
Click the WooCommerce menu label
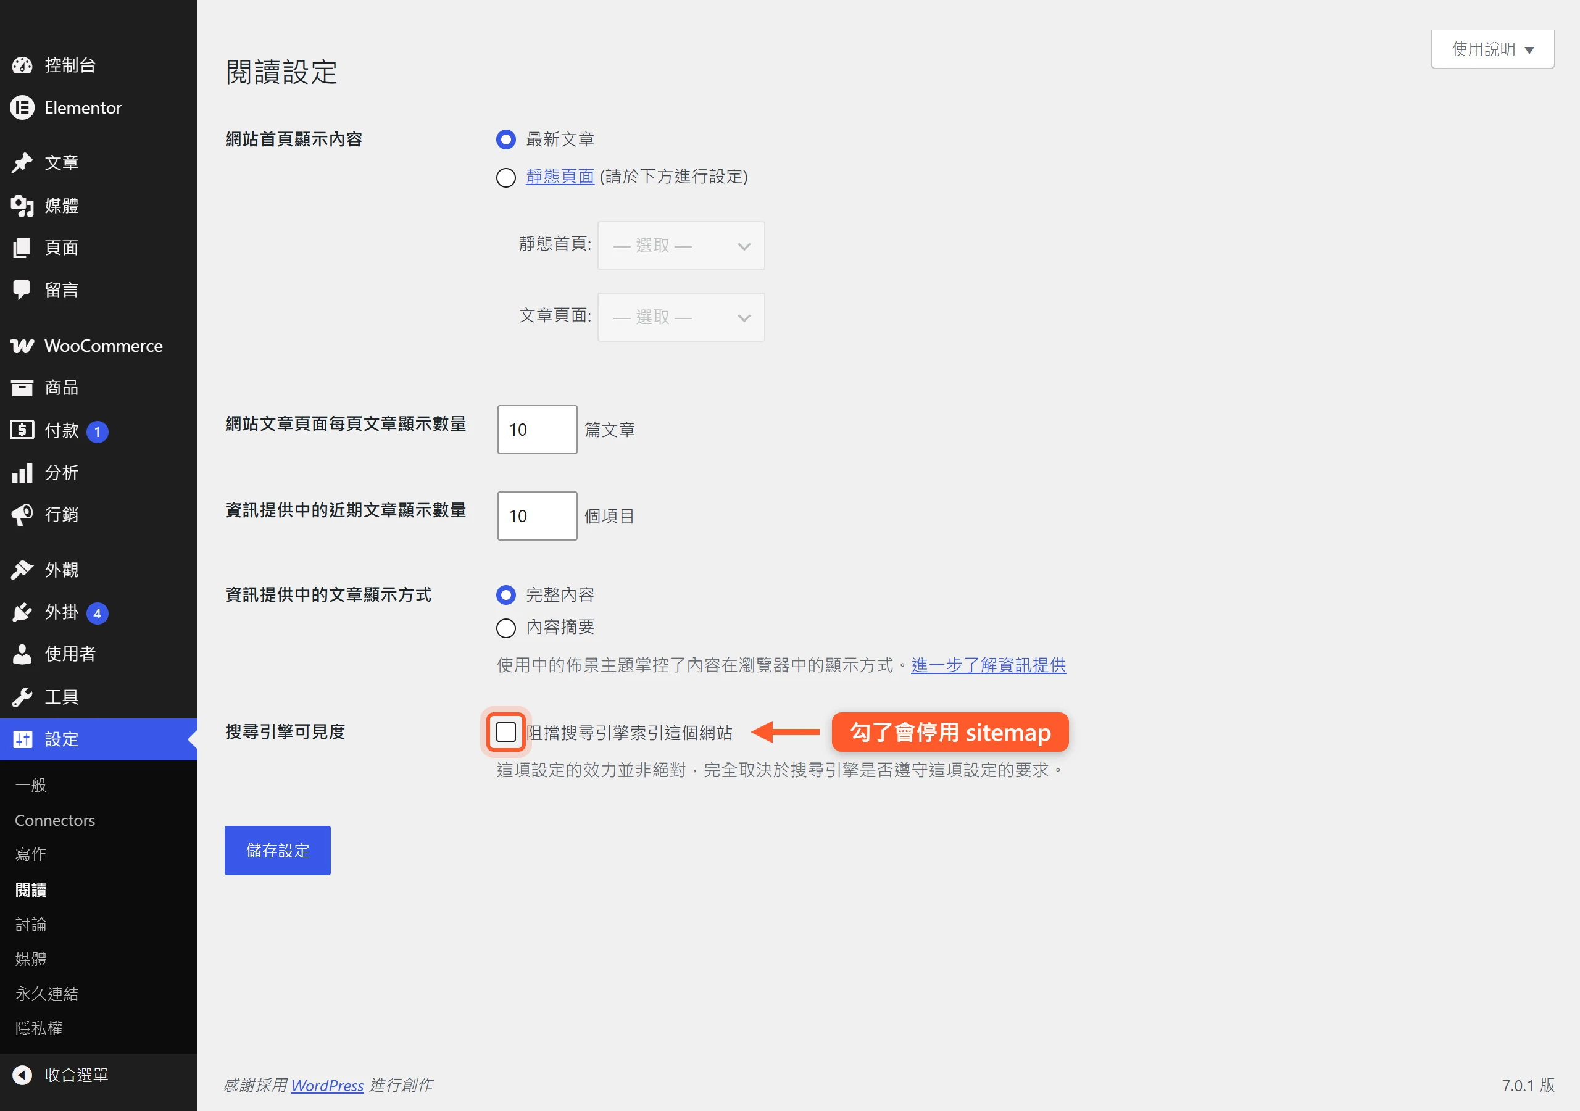104,346
